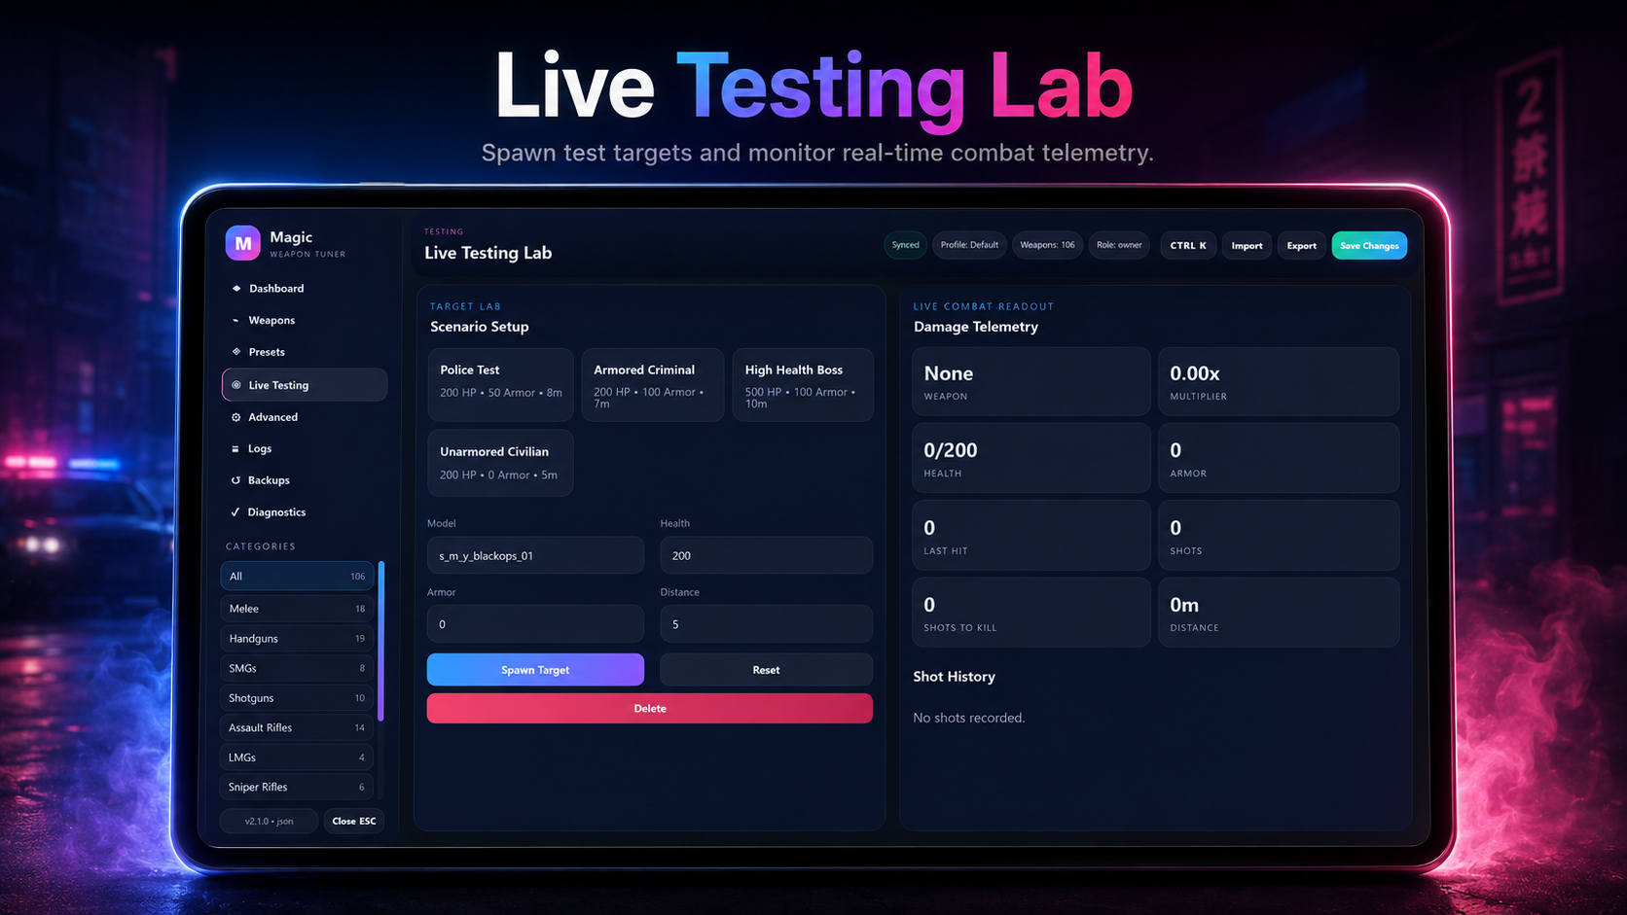This screenshot has height=915, width=1627.
Task: Select the Handguns category
Action: pyautogui.click(x=297, y=639)
